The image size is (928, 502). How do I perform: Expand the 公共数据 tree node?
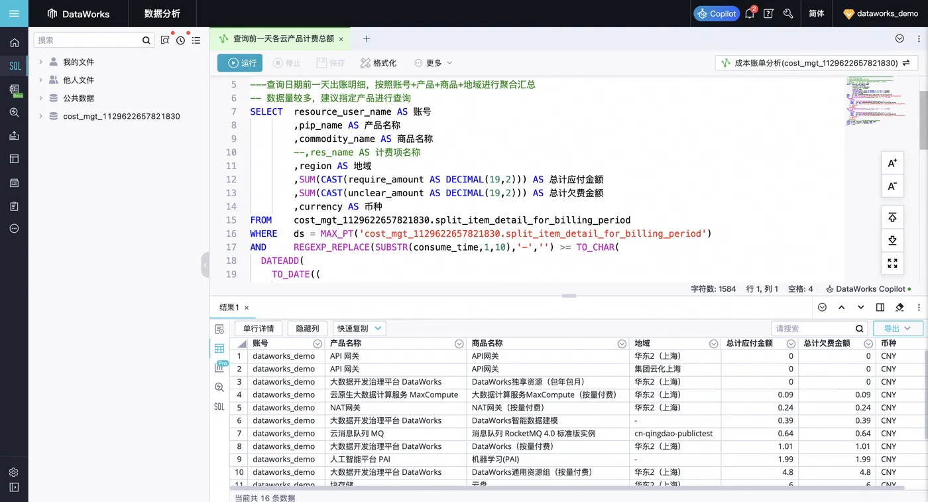pyautogui.click(x=40, y=97)
